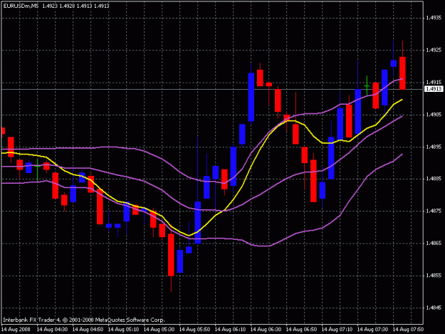Click the 14 Aug 06:50 time label

301,330
